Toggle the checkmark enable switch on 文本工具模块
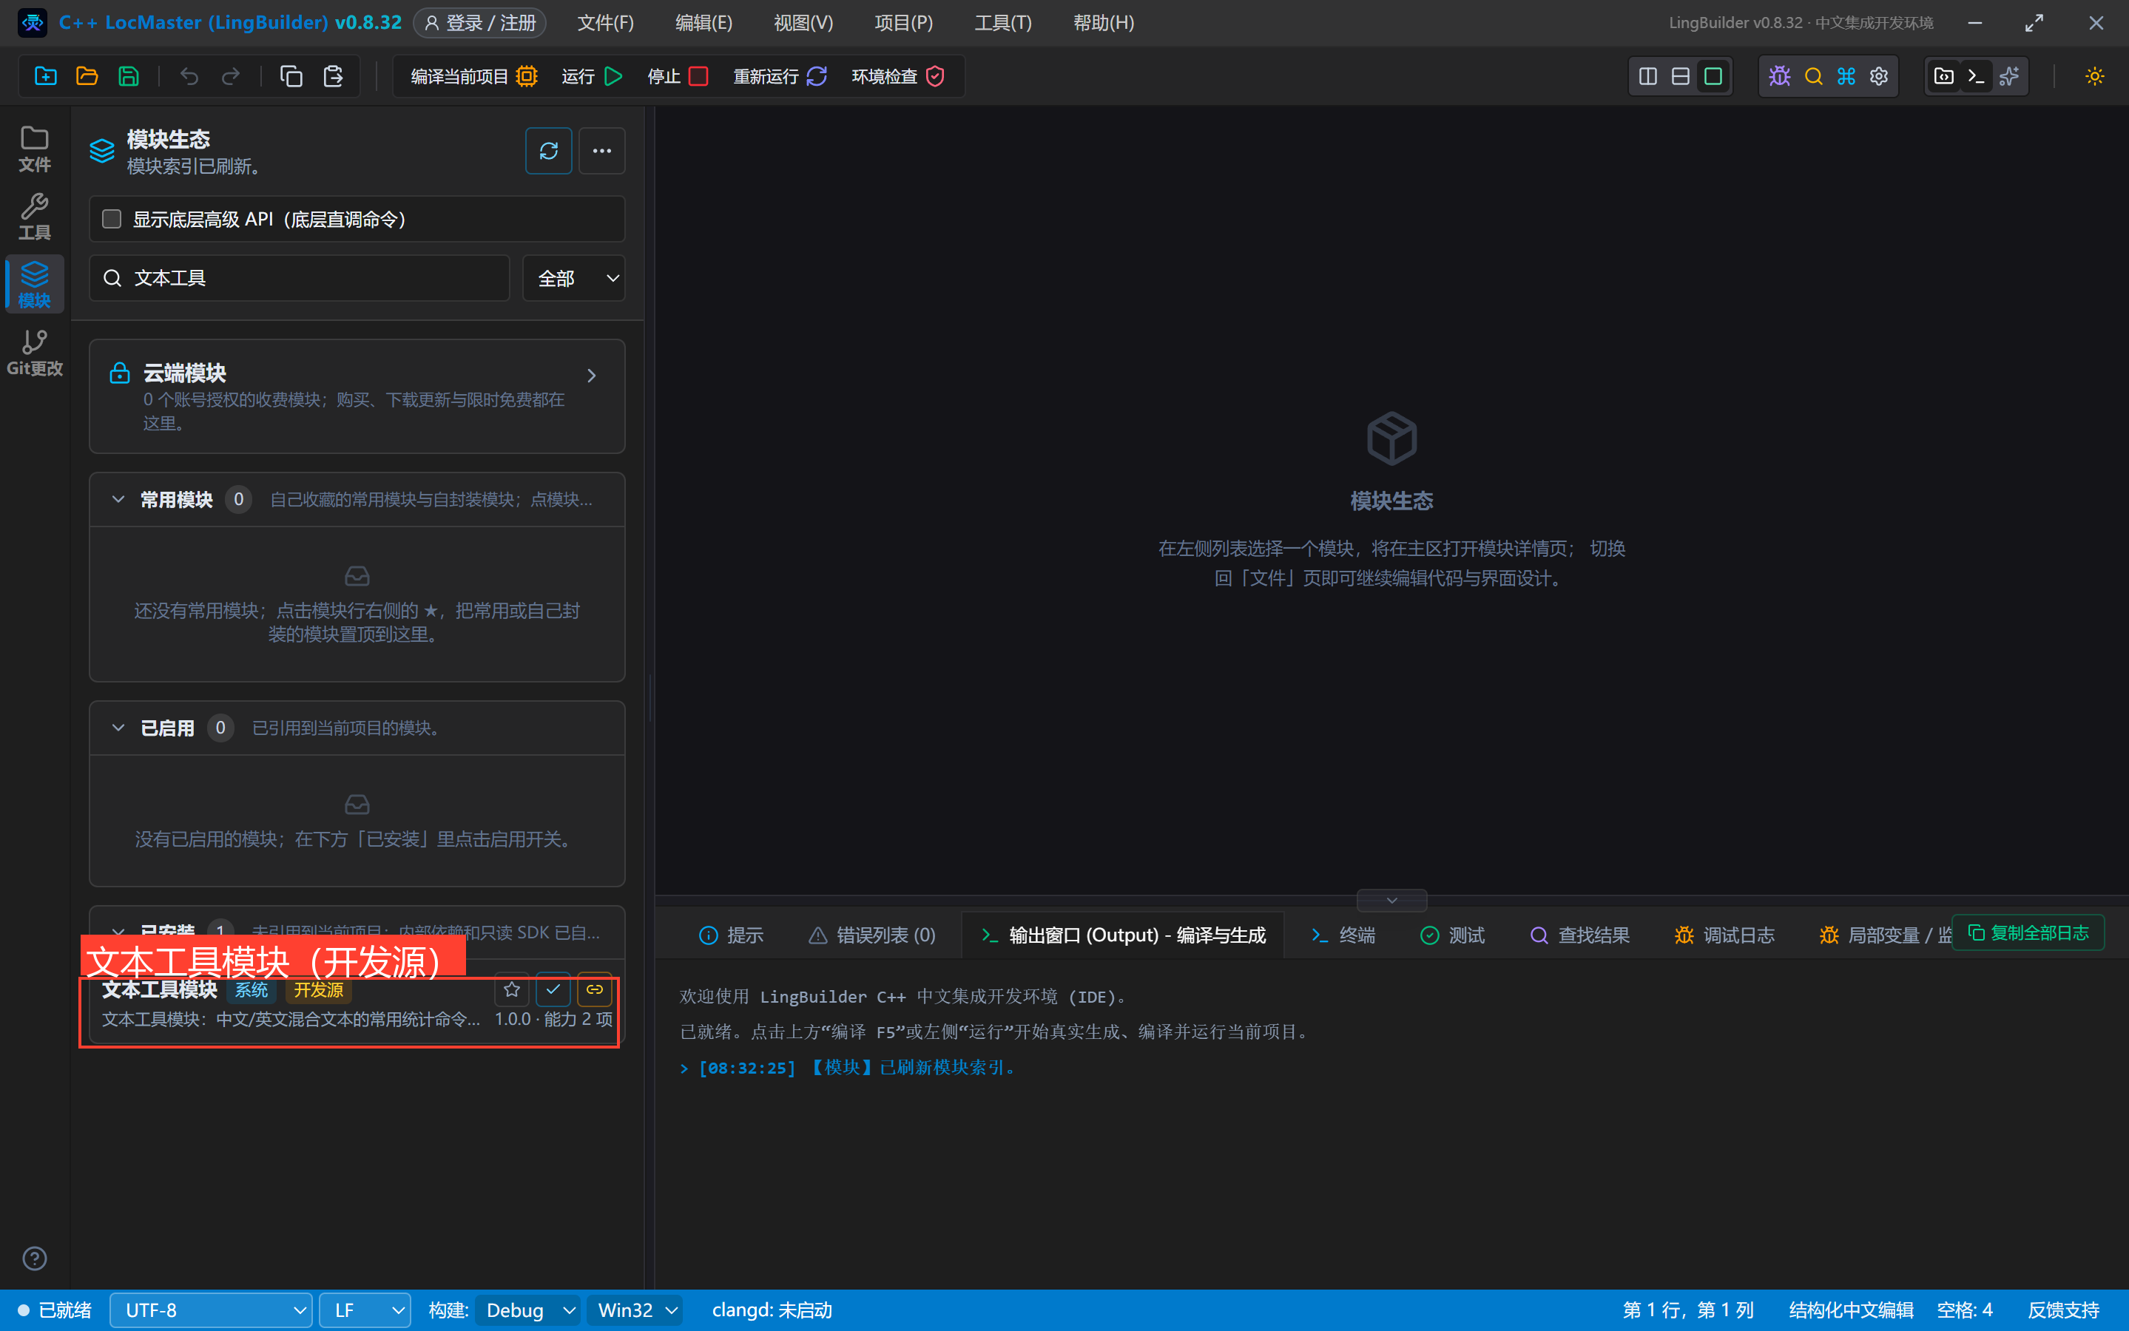 click(553, 989)
